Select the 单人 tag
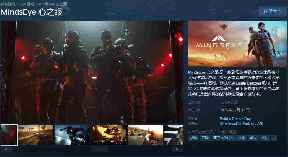Screen dimensions: 288x157 pyautogui.click(x=253, y=138)
